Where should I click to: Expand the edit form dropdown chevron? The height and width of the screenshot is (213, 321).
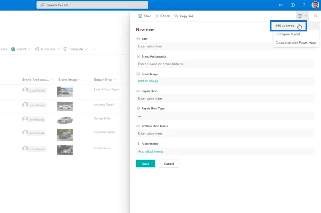[x=306, y=16]
